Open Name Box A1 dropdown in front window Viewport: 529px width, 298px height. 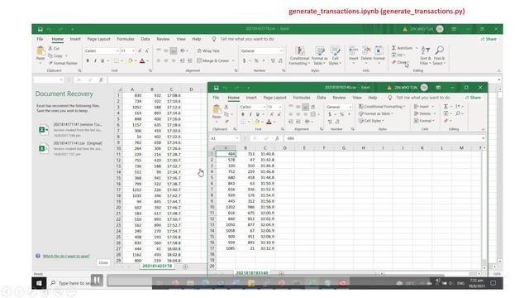click(x=237, y=138)
